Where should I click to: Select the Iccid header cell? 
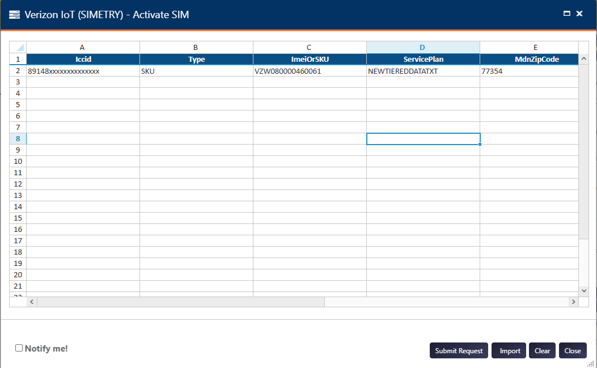(x=83, y=59)
